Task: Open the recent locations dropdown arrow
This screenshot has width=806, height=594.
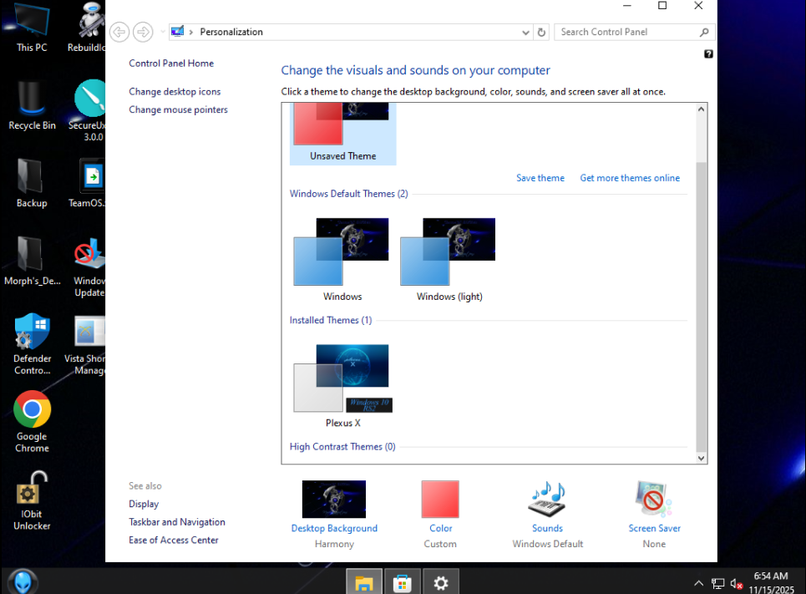Action: [x=163, y=32]
